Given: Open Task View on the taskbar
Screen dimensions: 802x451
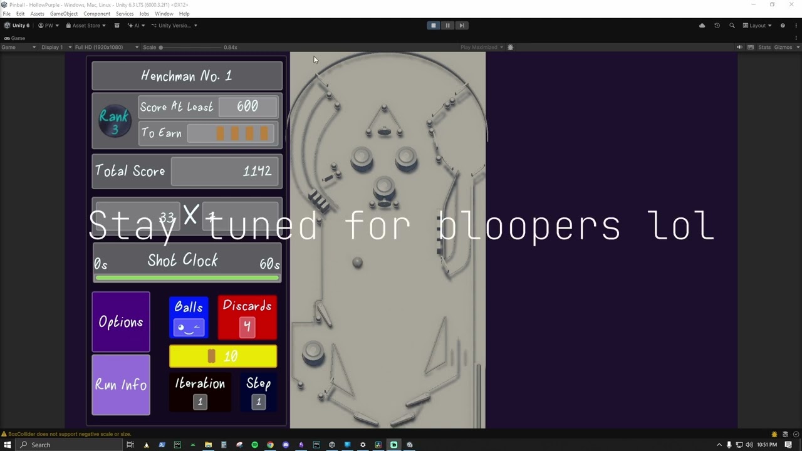Looking at the screenshot, I should 130,445.
